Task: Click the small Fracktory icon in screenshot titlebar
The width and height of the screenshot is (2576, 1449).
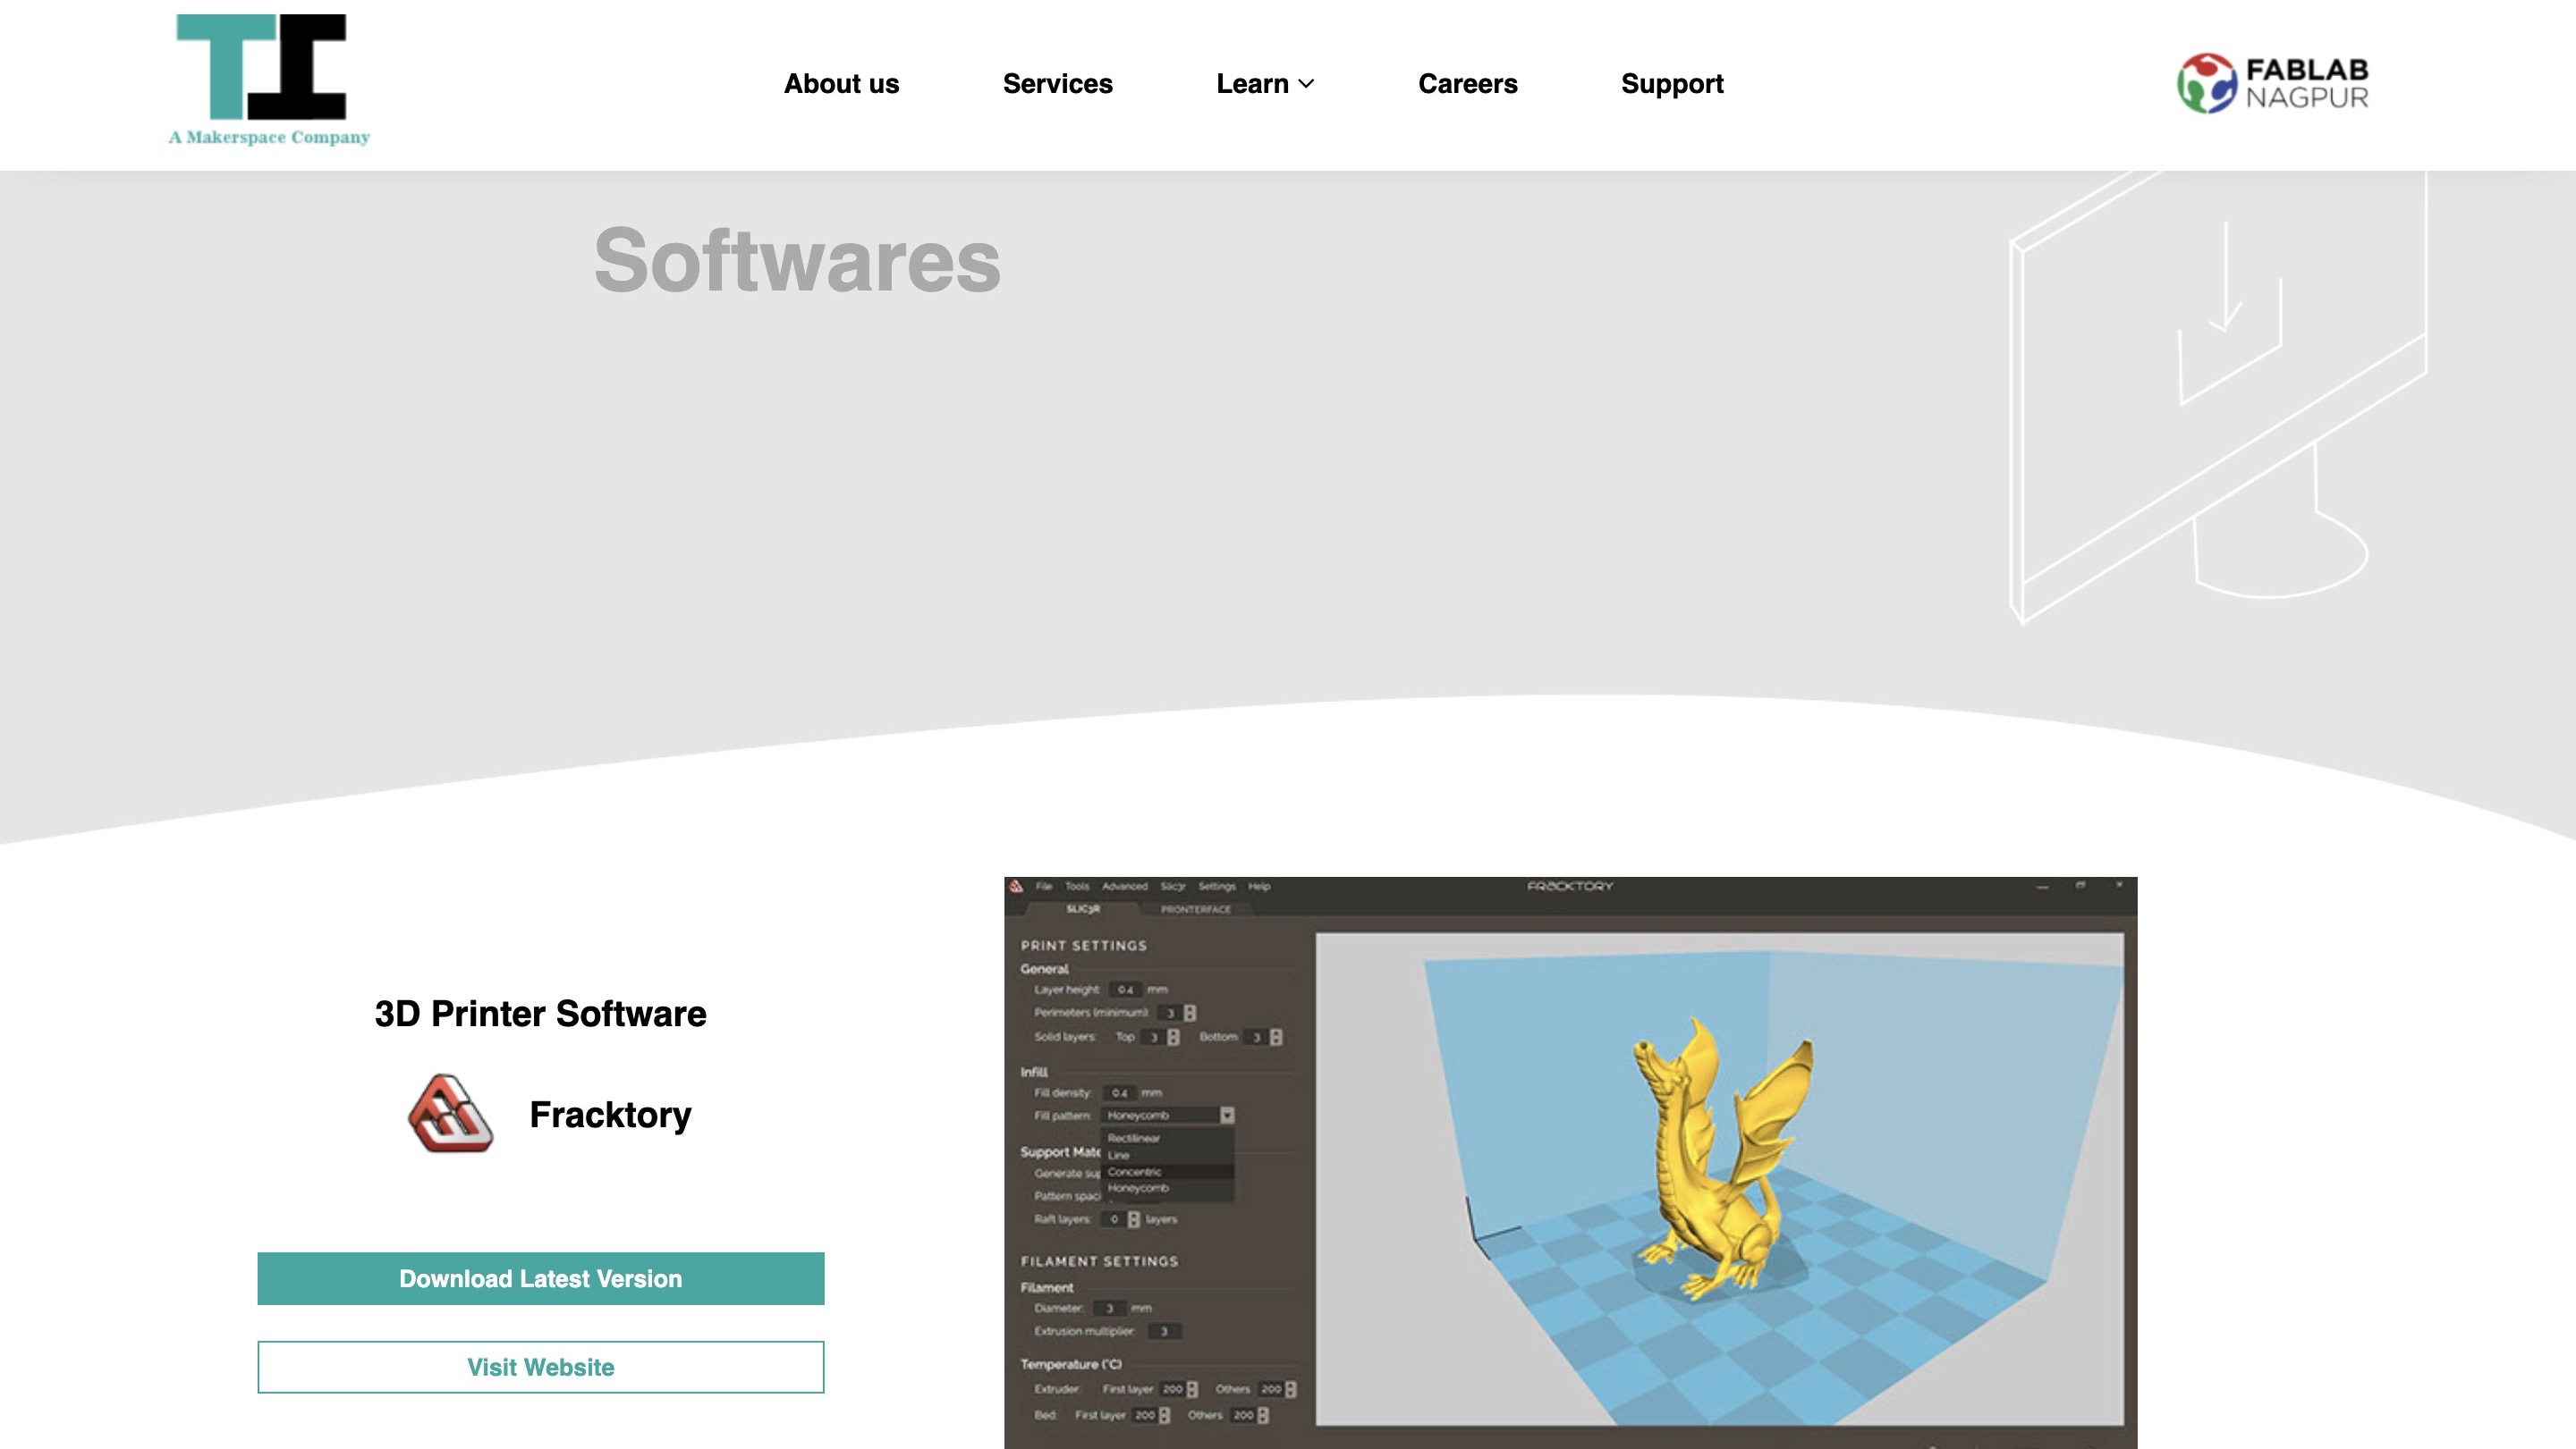Action: pos(1017,887)
